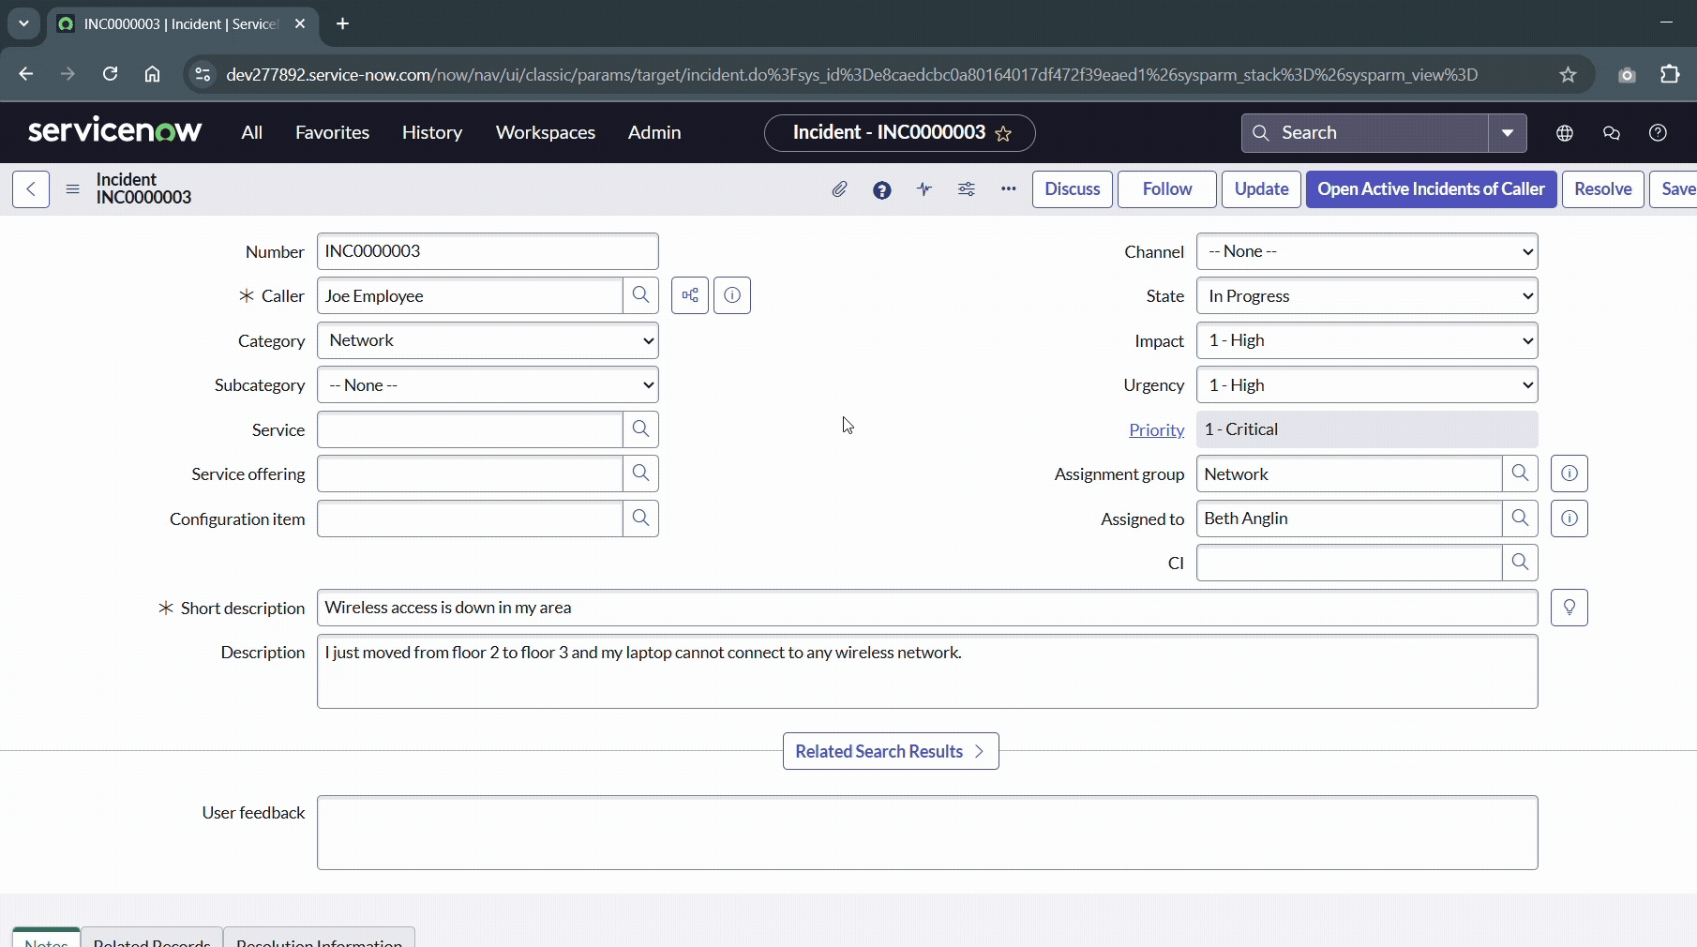Screen dimensions: 1697x947
Task: Preview the Assigned to record info icon
Action: point(1569,519)
